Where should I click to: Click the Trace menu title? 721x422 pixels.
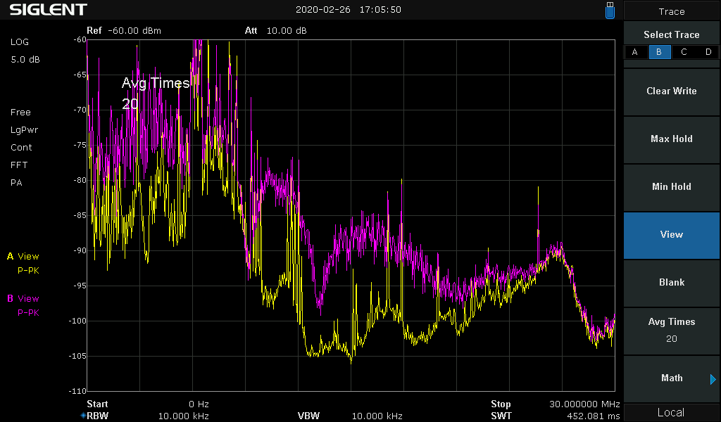pyautogui.click(x=671, y=11)
